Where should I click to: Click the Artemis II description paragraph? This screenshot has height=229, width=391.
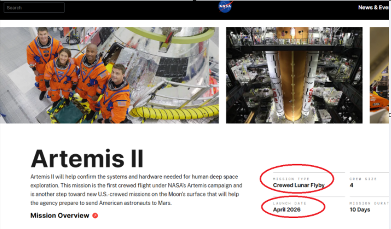click(137, 190)
